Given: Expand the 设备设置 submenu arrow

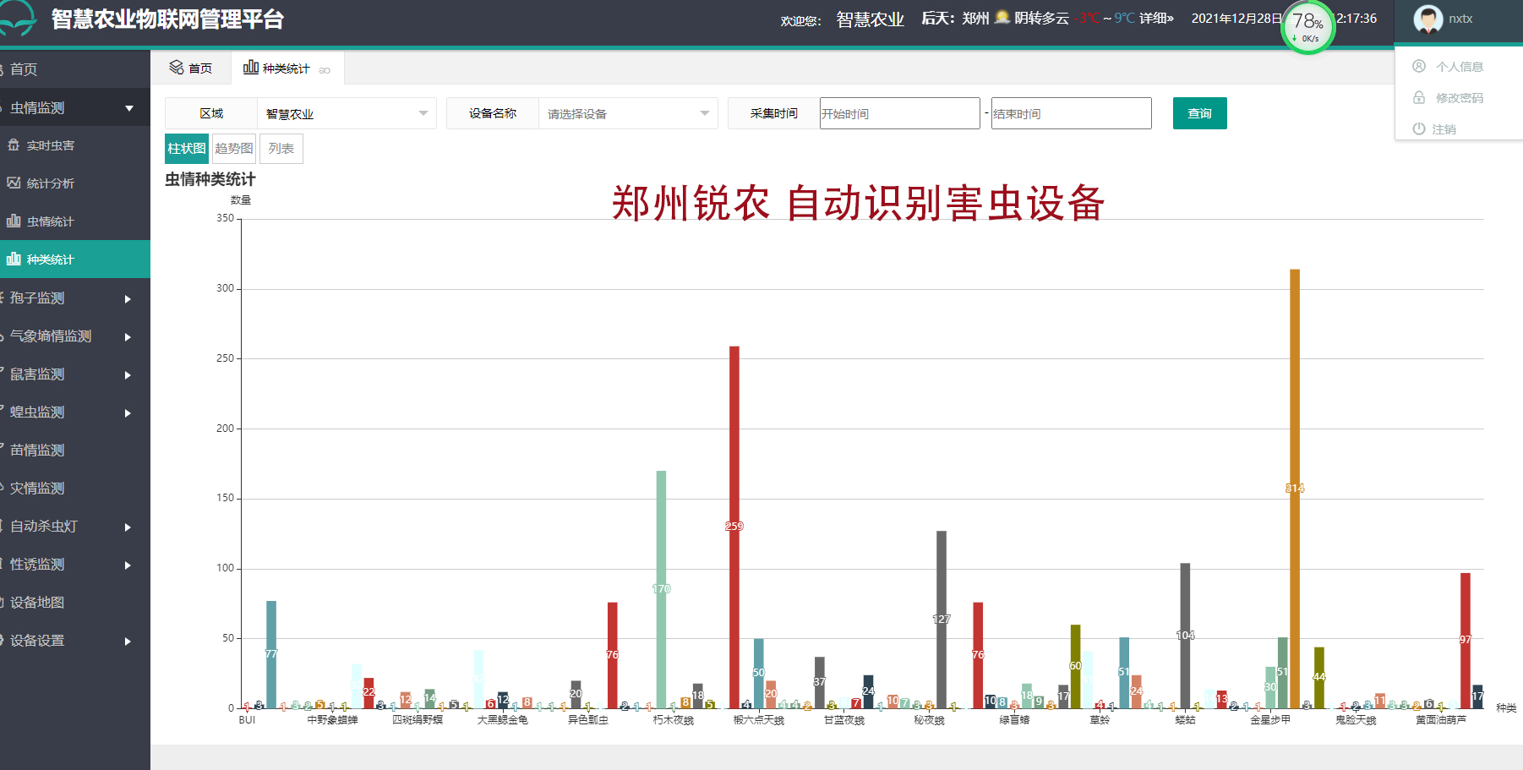Looking at the screenshot, I should (128, 642).
